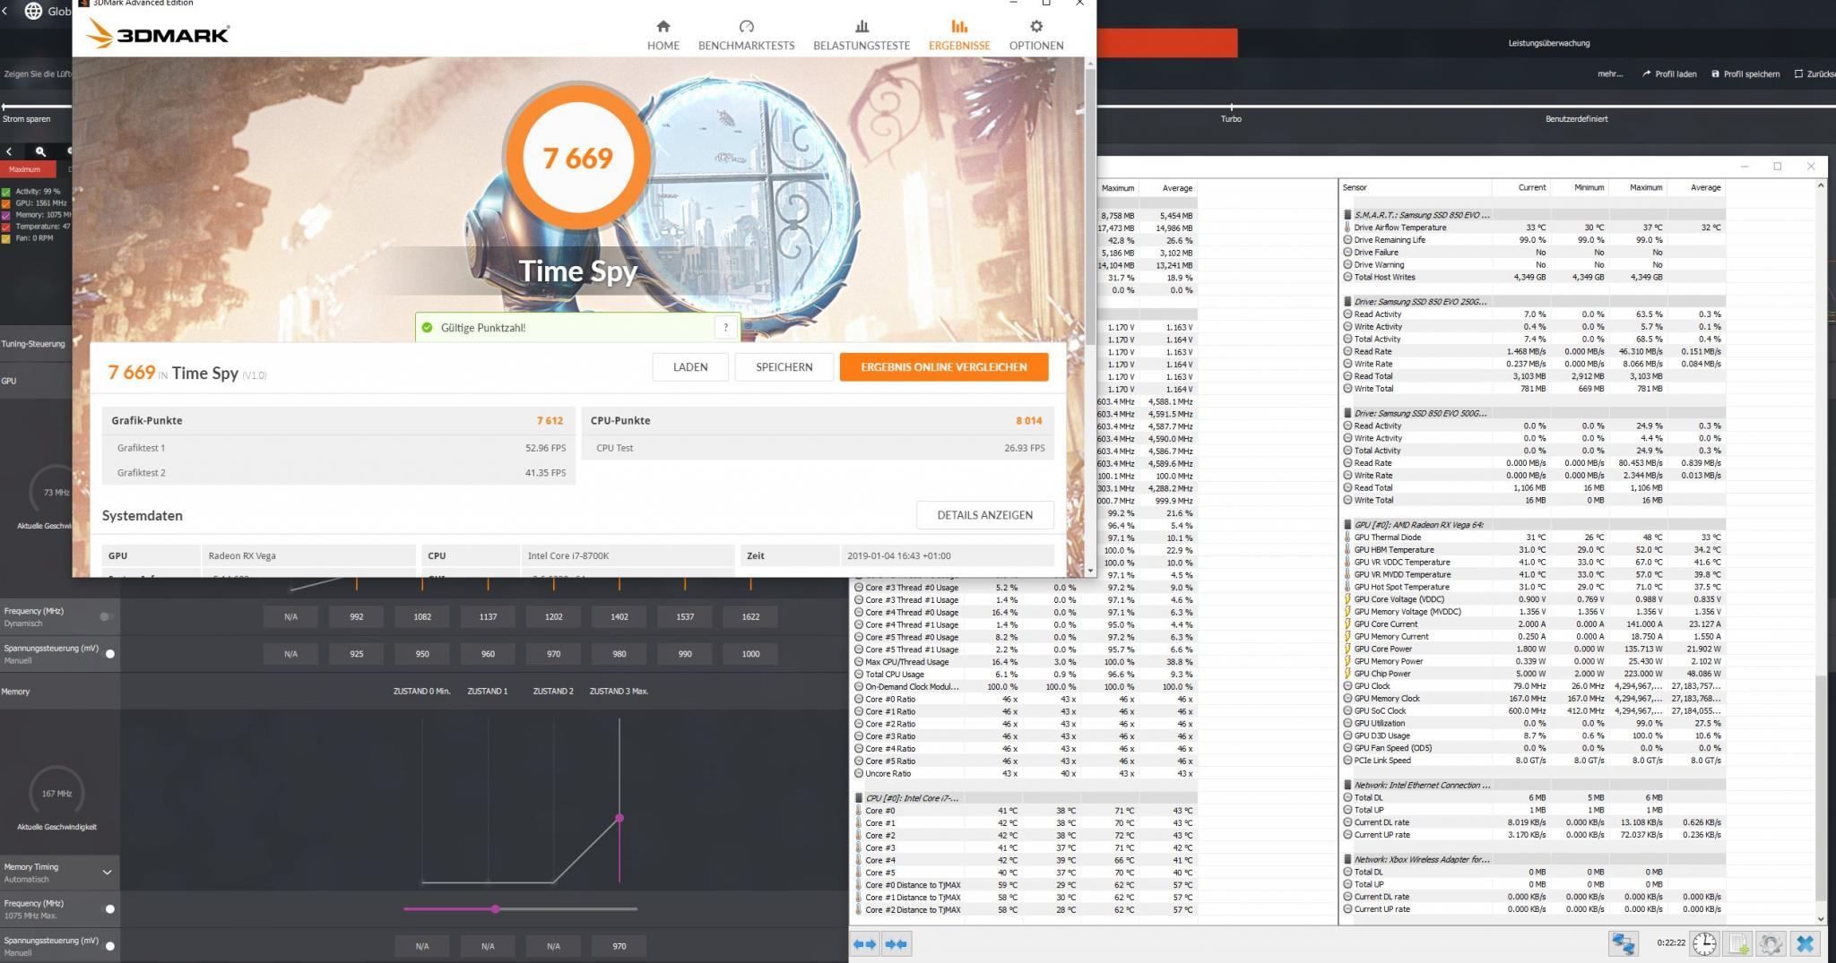Toggle GPU Frequency Dynamisch switch
1836x963 pixels.
coord(106,616)
